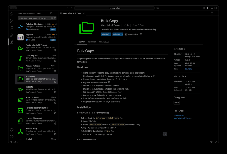
Task: Select the Extension: Bulk Copy editor tab
Action: click(72, 13)
